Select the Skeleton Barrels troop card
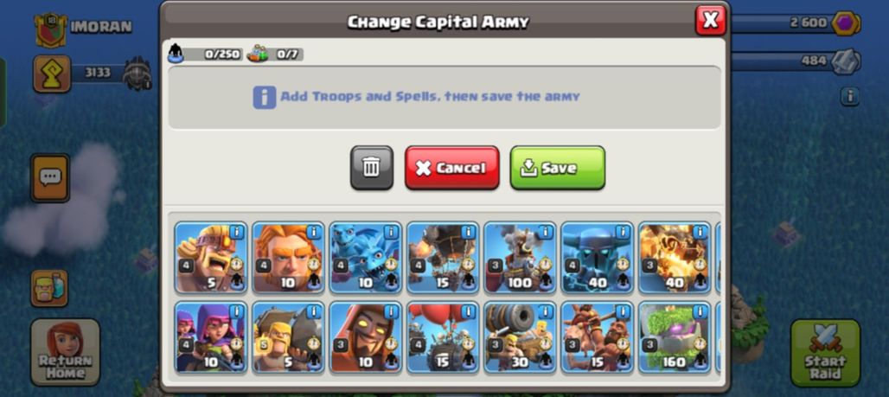The width and height of the screenshot is (889, 397). (443, 337)
